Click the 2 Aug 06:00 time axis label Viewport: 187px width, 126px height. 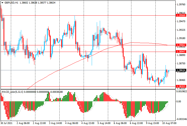click(23, 123)
